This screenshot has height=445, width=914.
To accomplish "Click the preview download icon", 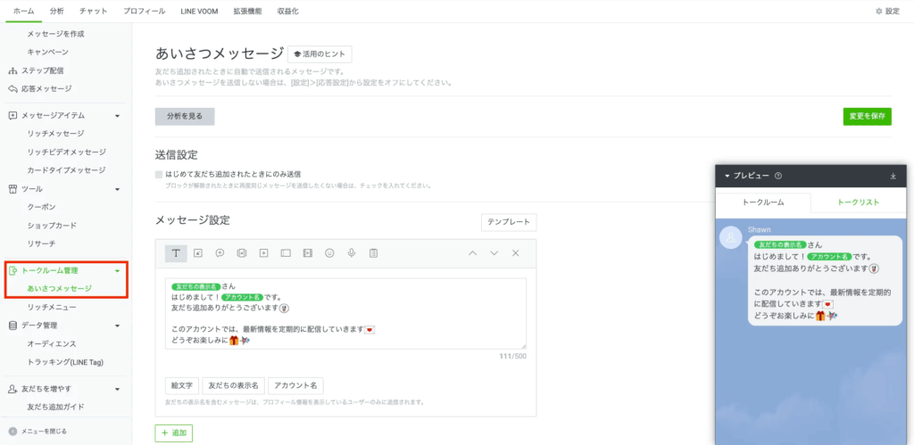I will point(893,176).
